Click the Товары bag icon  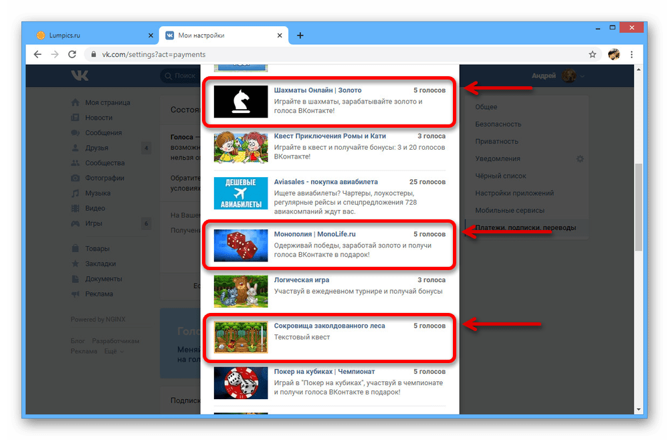76,248
